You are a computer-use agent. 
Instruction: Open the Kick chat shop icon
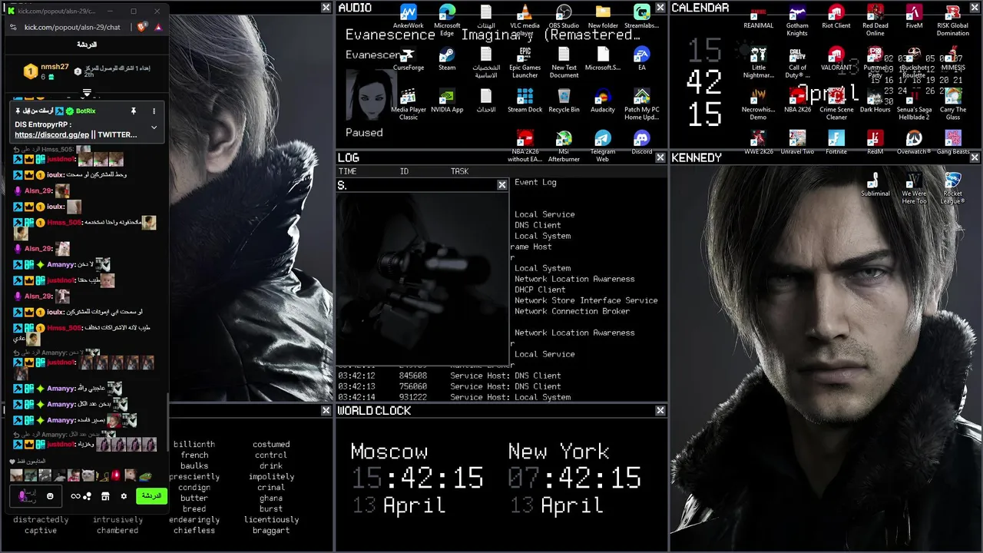(x=105, y=496)
